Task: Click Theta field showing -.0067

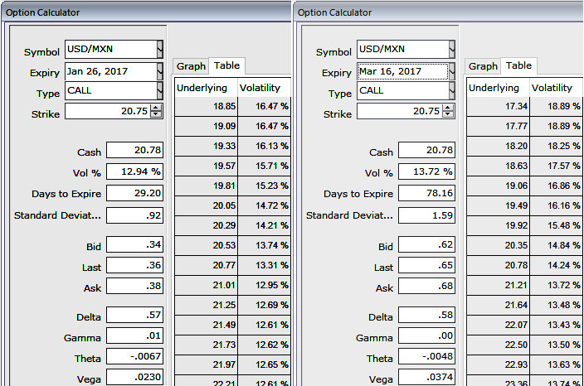Action: click(135, 357)
